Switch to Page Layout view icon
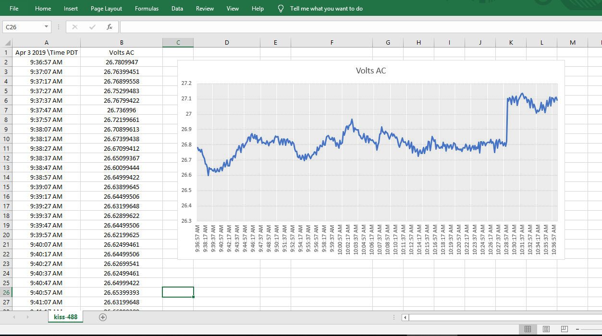Screen dimensions: 602x336 (546, 329)
